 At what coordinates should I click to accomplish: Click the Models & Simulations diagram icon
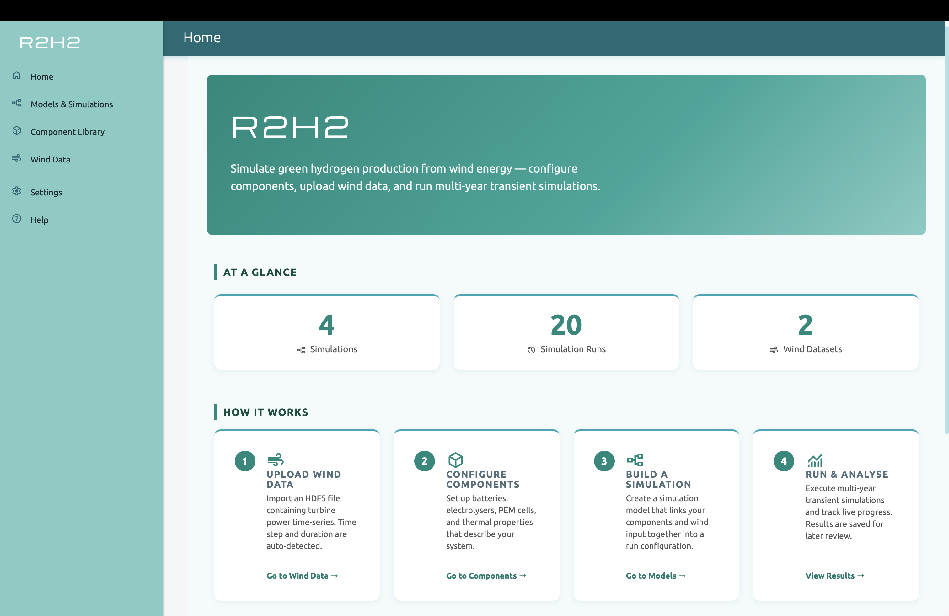17,103
